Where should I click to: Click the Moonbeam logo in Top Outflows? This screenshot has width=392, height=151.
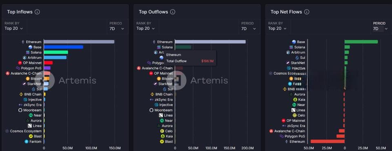click(x=151, y=110)
